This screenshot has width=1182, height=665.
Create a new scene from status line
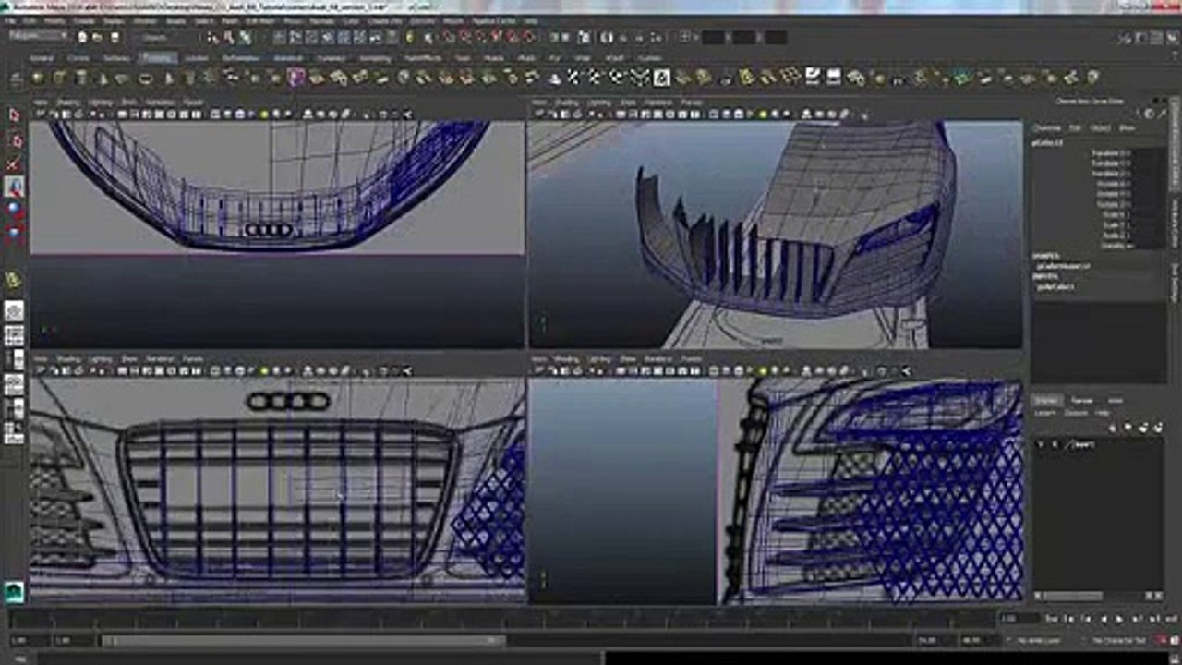click(x=83, y=38)
